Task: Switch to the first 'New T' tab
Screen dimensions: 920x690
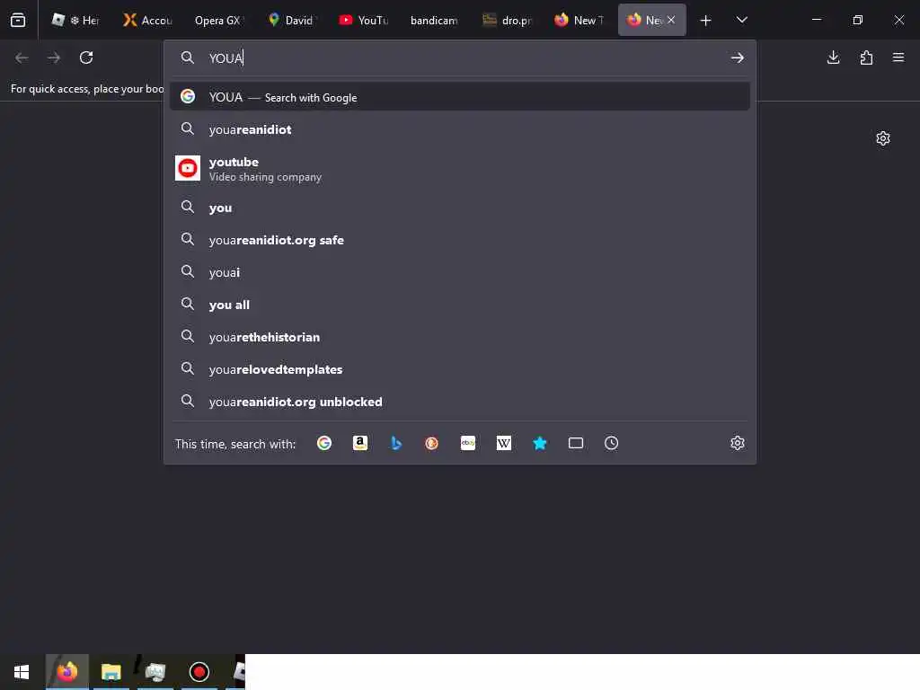Action: (x=579, y=20)
